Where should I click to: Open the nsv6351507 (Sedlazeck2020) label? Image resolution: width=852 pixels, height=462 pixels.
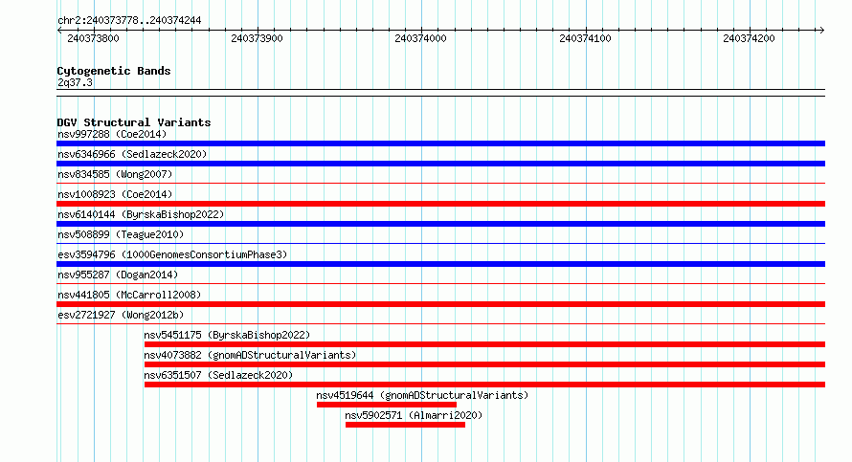pos(218,375)
